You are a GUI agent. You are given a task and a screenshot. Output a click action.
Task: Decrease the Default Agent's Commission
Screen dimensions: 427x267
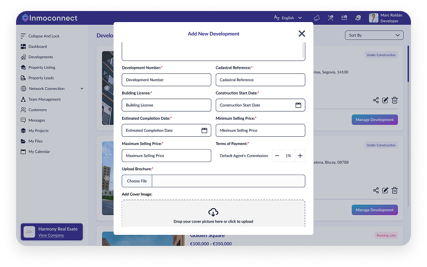277,156
